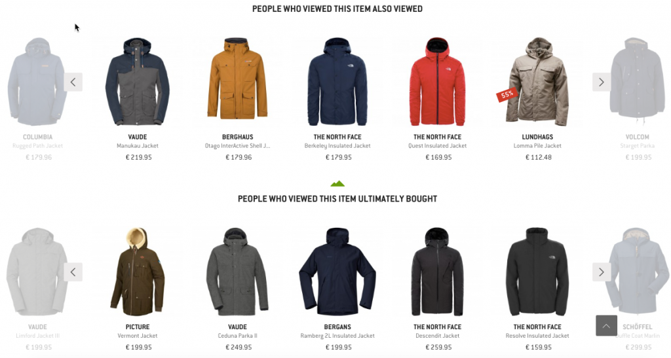
Task: Open the Lomma Pile Jacket link
Action: pyautogui.click(x=537, y=146)
